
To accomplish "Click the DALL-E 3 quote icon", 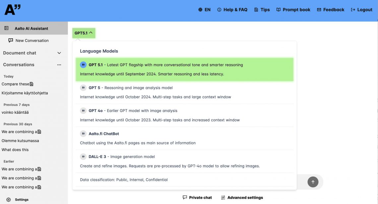I will pyautogui.click(x=83, y=157).
